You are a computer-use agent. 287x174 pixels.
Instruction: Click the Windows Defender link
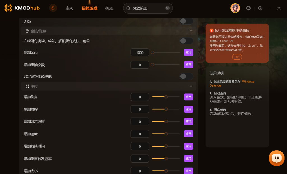coord(232,84)
